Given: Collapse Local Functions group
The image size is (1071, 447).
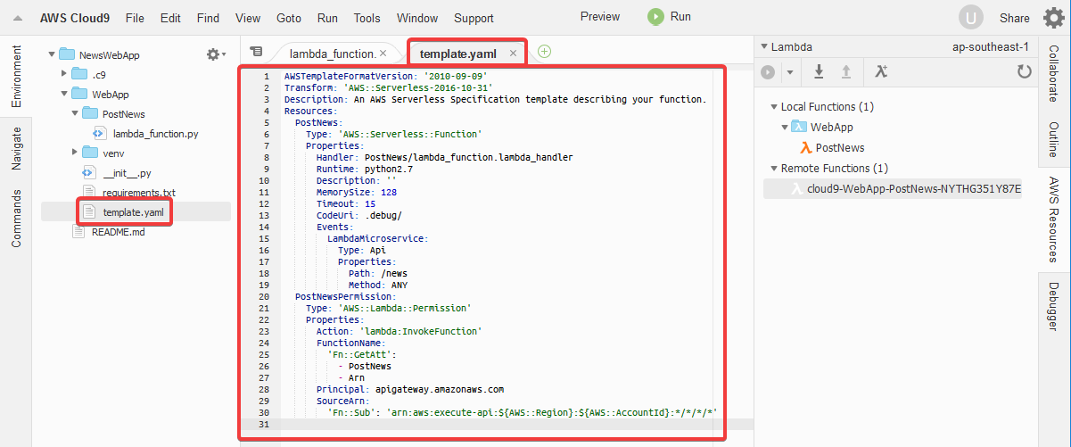Looking at the screenshot, I should [774, 107].
